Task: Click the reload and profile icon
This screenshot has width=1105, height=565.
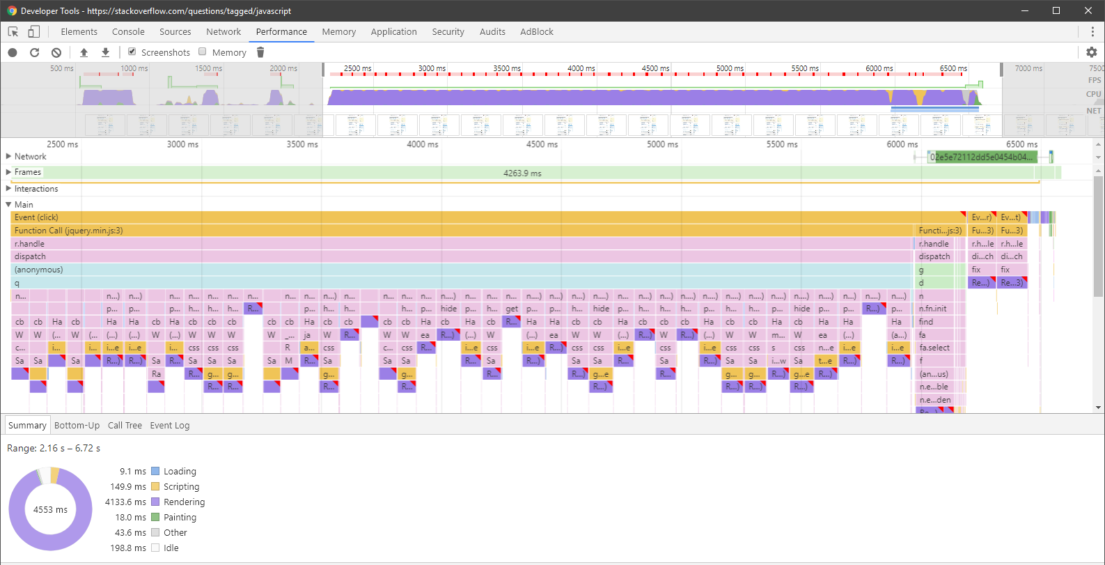Action: (34, 52)
